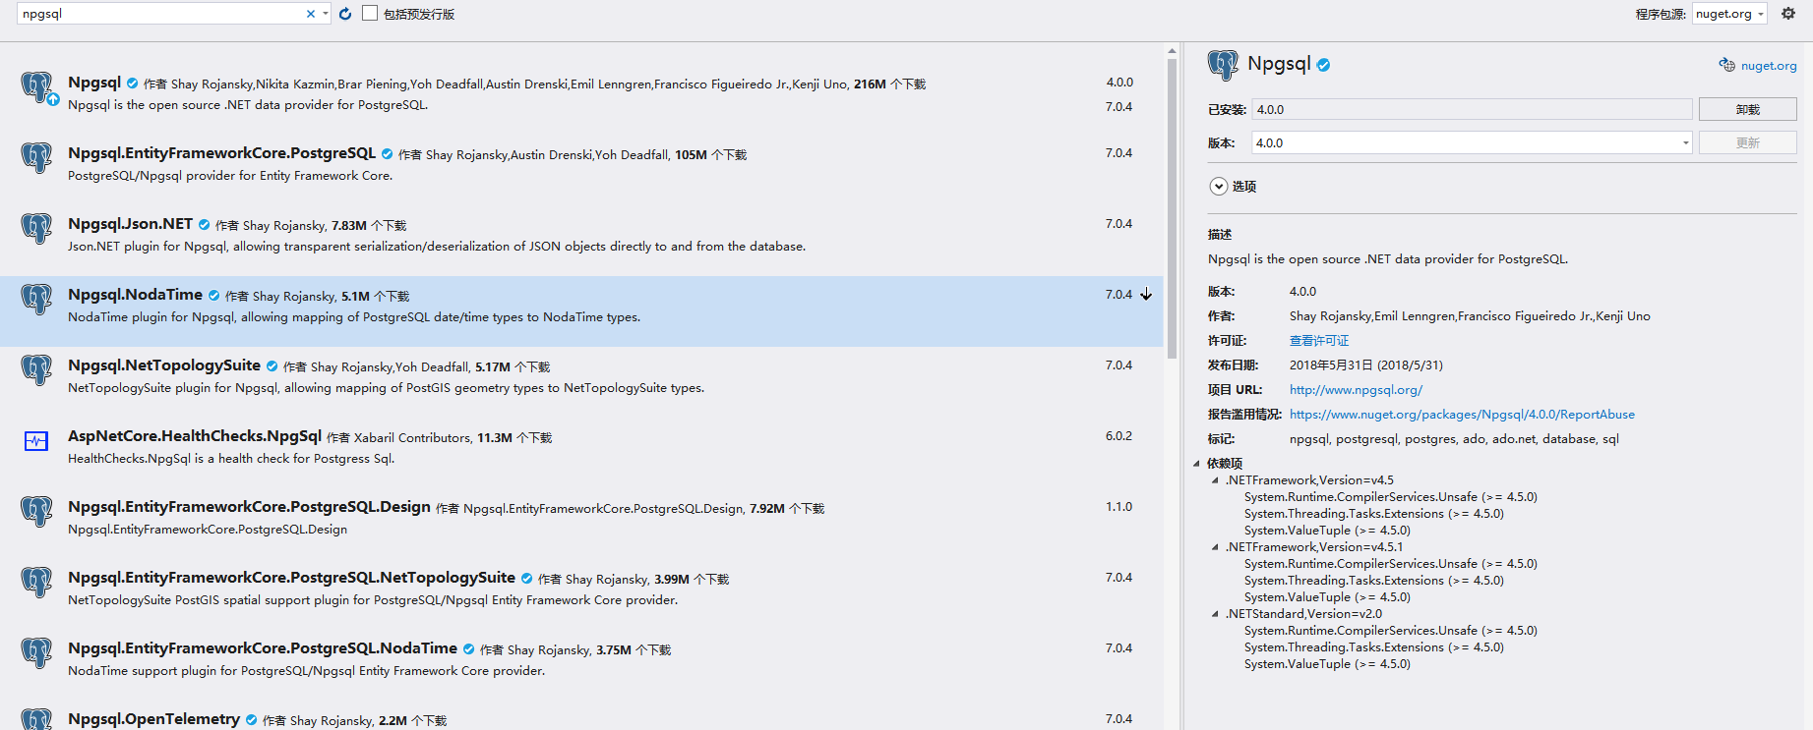The image size is (1813, 730).
Task: Open the http://www.npgsql.org/ project URL
Action: pos(1356,390)
